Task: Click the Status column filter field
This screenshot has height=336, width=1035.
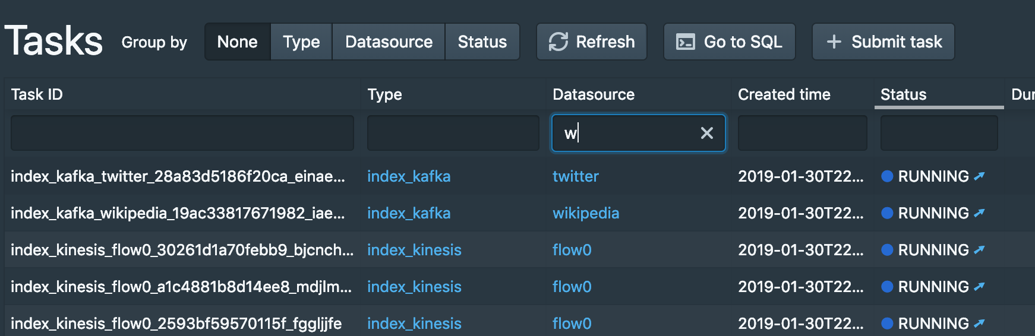Action: click(x=939, y=133)
